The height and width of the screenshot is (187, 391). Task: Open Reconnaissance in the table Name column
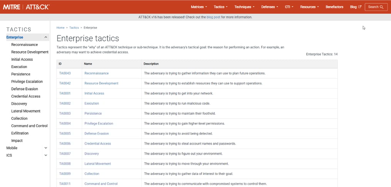click(97, 73)
